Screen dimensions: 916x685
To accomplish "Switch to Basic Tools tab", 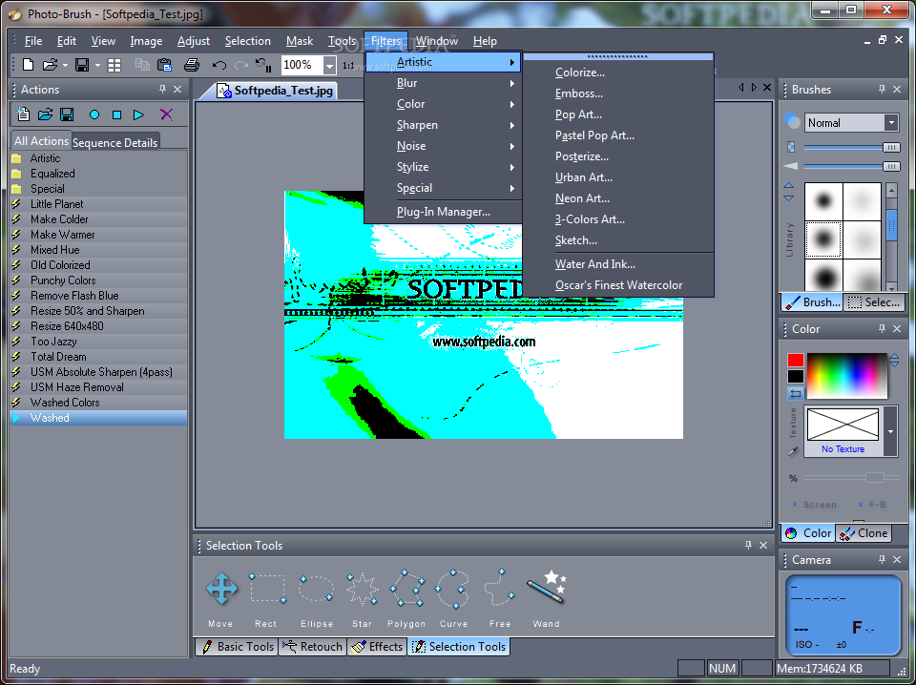I will [238, 647].
